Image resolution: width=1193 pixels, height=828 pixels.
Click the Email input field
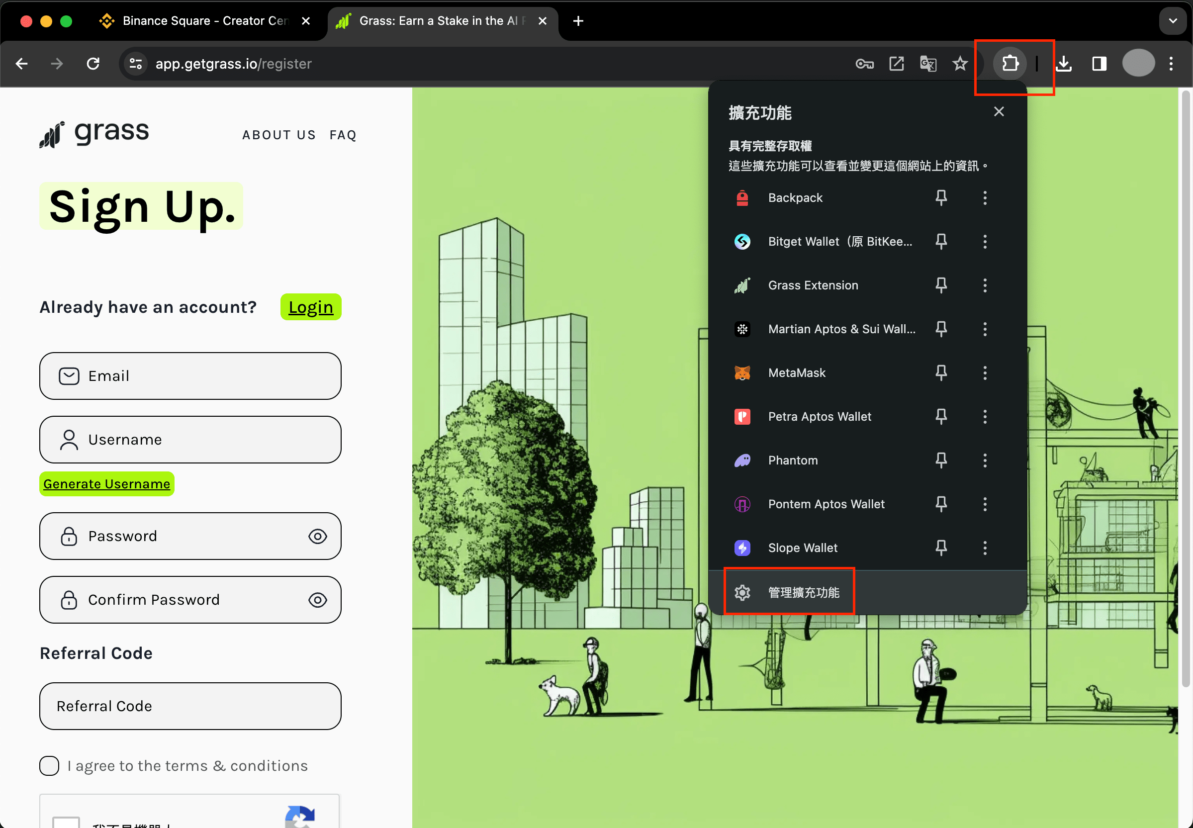click(190, 376)
